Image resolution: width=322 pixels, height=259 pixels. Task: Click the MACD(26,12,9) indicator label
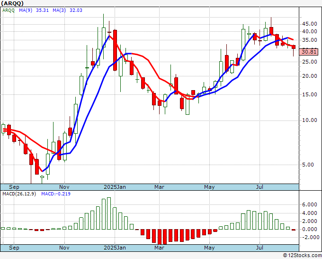click(x=19, y=194)
